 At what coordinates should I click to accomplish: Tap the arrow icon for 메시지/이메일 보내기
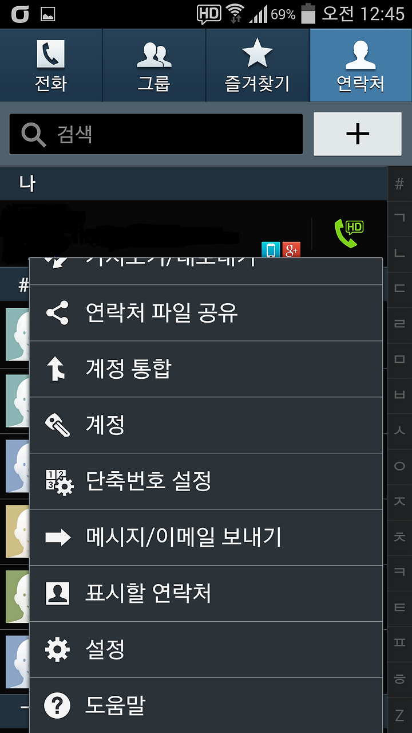point(58,538)
